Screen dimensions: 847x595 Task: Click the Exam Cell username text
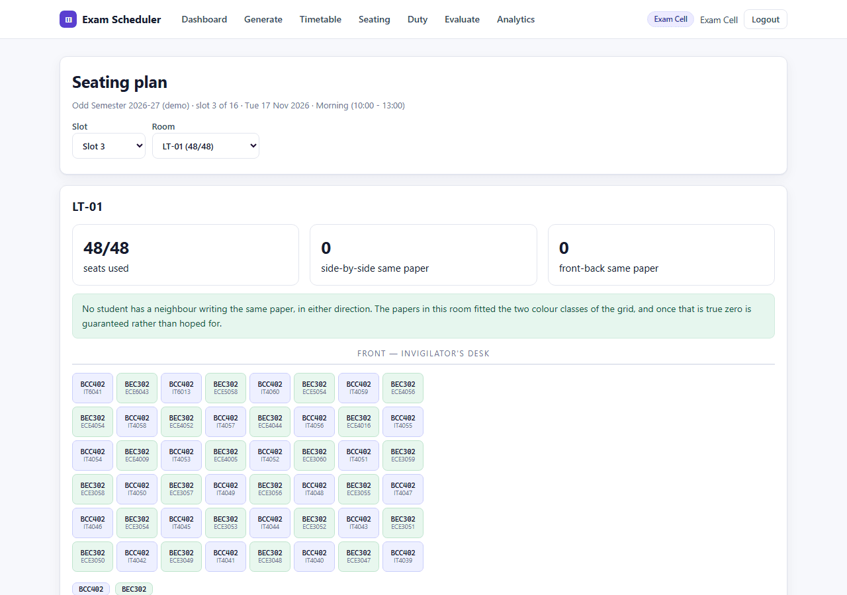pos(719,20)
